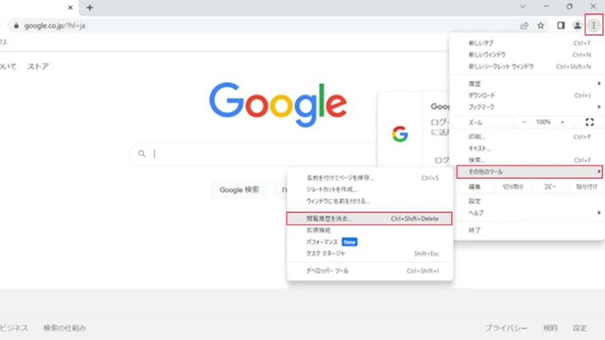Select ショートカットを作成 item
Viewport: 605px width, 340px height.
point(370,189)
